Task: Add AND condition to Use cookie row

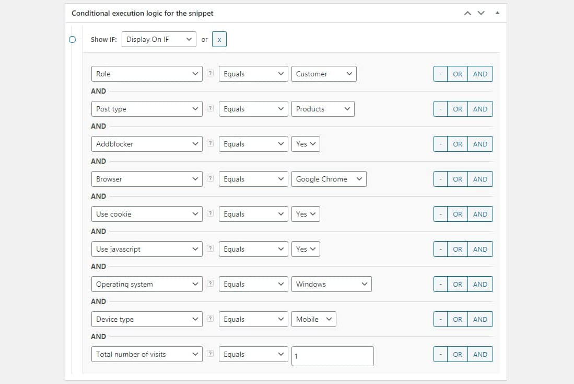Action: coord(480,214)
